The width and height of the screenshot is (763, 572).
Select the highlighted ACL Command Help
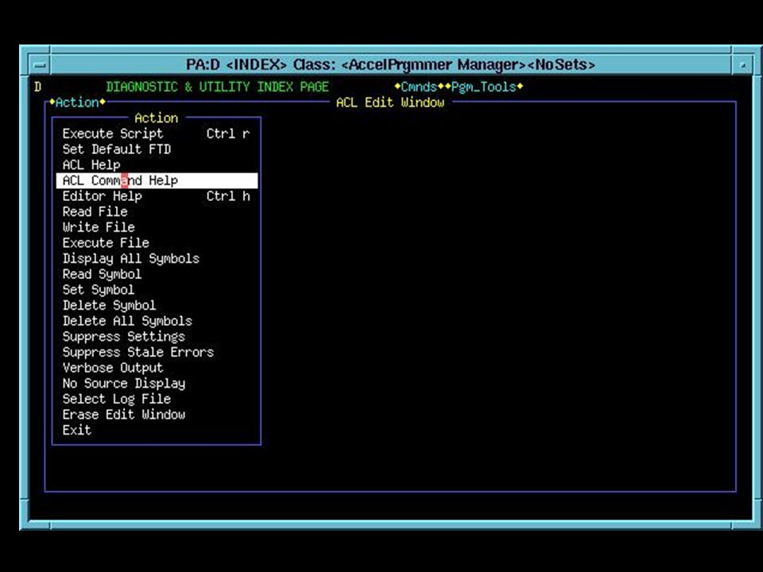[x=157, y=180]
